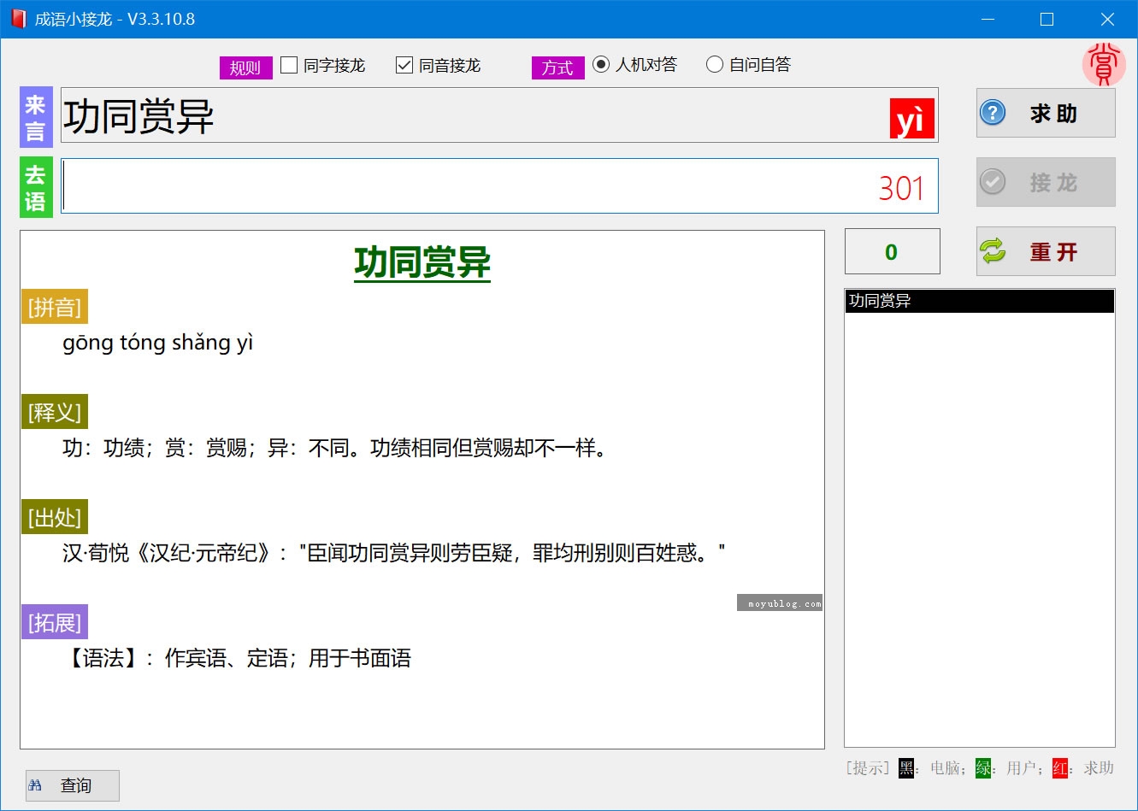Click the binoculars icon on 查询 button

(35, 785)
